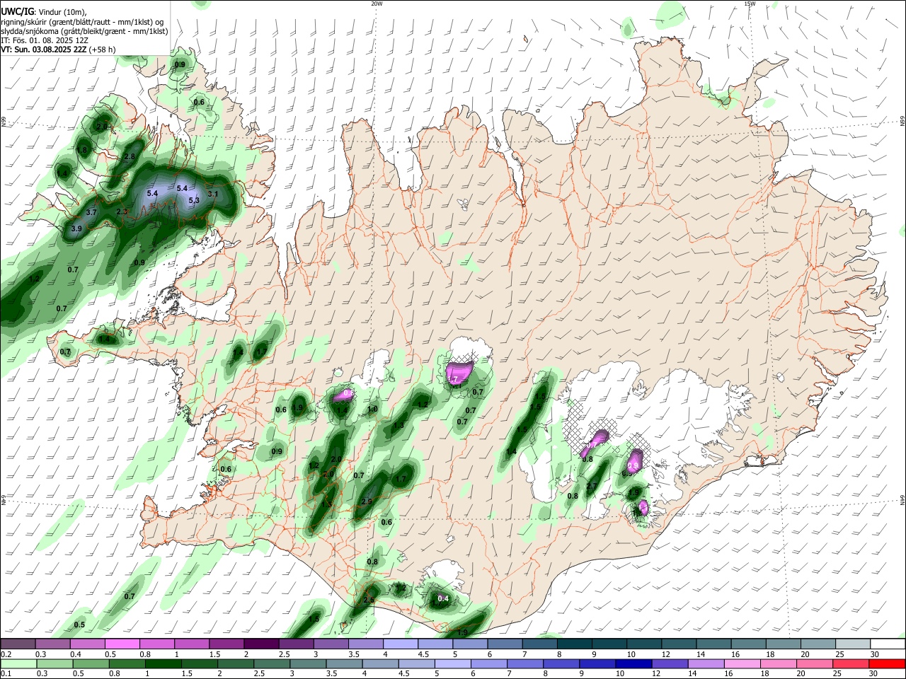
Task: Click the '30' label on the top legend row
Action: 875,654
